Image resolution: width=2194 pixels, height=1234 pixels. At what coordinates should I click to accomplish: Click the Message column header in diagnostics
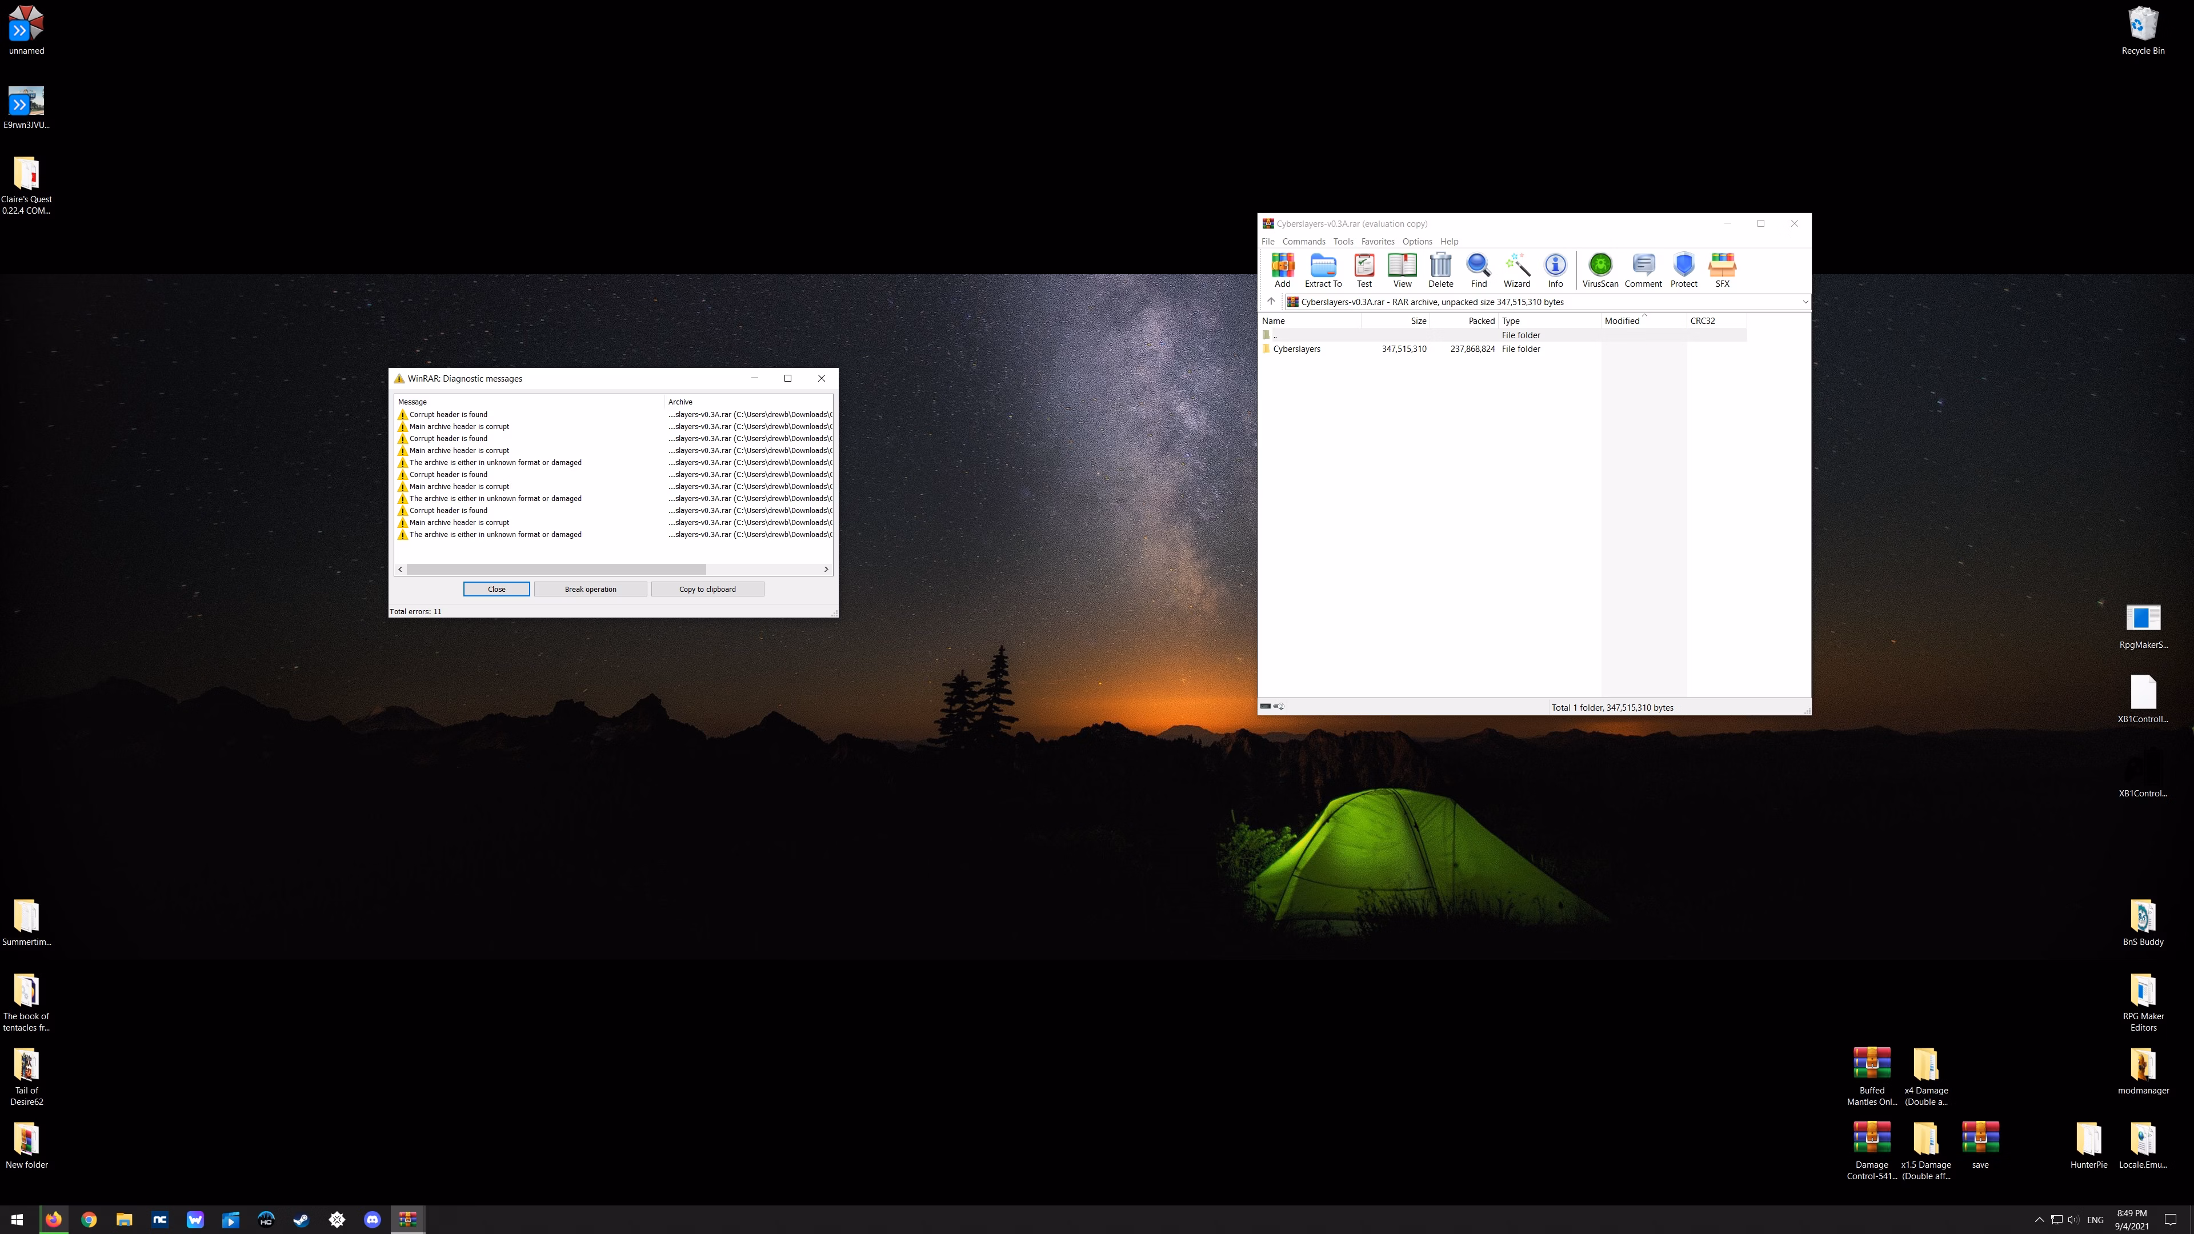[529, 401]
